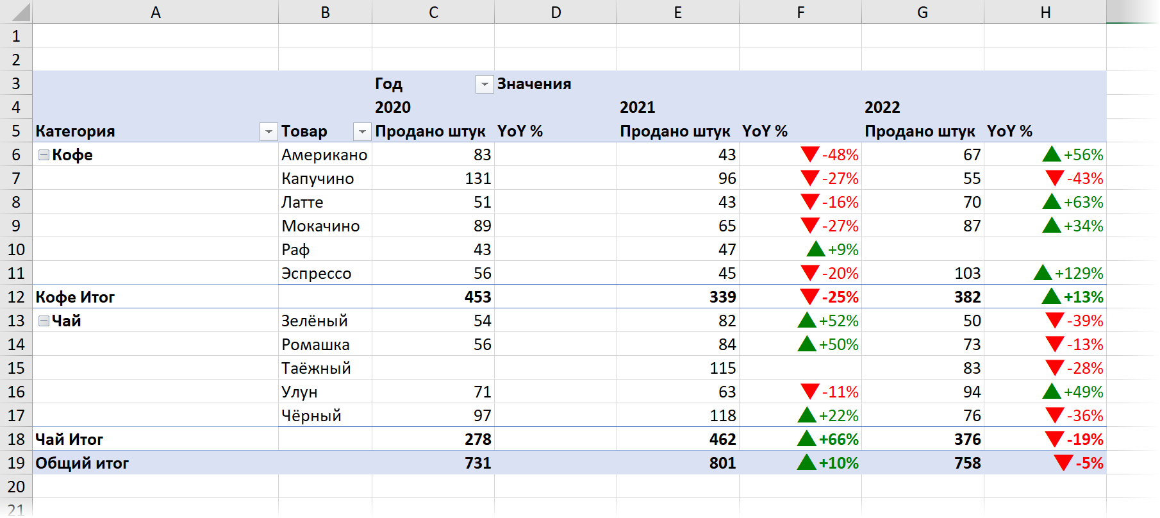Select the Значения header cell
Viewport: 1160px width, 518px height.
(x=555, y=84)
